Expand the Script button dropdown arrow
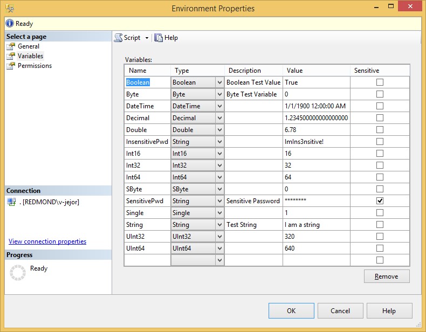 [x=147, y=38]
